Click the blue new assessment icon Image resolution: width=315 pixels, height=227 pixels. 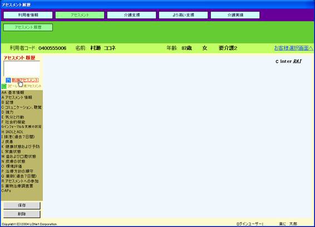(8, 80)
